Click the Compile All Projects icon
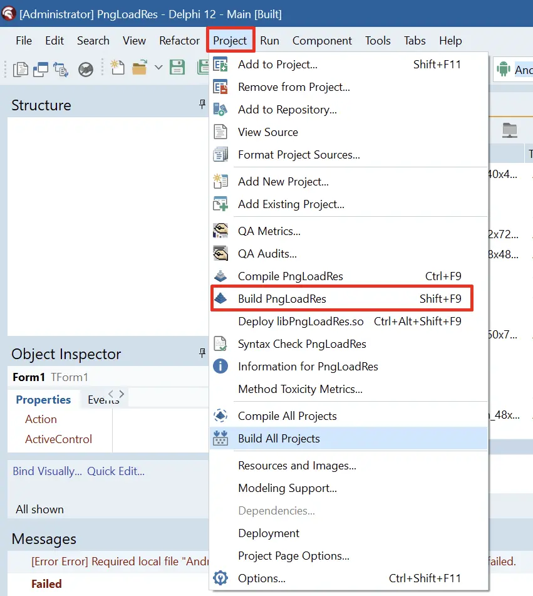This screenshot has height=596, width=533. point(220,416)
